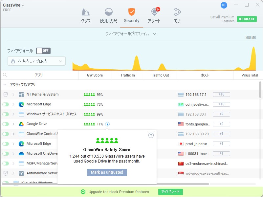
Task: Toggle firewall switch for first Microsoft Edge 73%
Action: pyautogui.click(x=6, y=104)
